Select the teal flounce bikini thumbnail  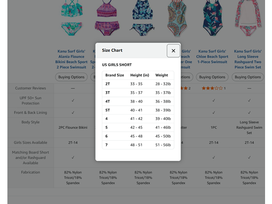pos(72,18)
